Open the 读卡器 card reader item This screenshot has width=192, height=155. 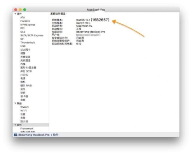click(24, 96)
